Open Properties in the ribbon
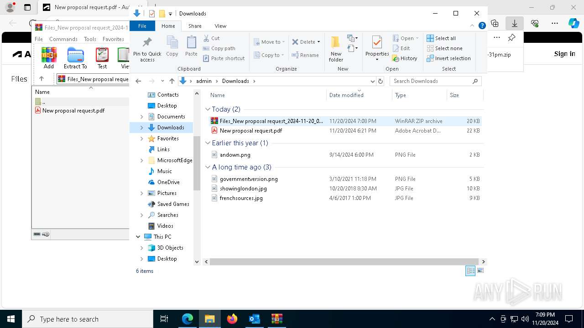The height and width of the screenshot is (328, 584). [x=377, y=48]
